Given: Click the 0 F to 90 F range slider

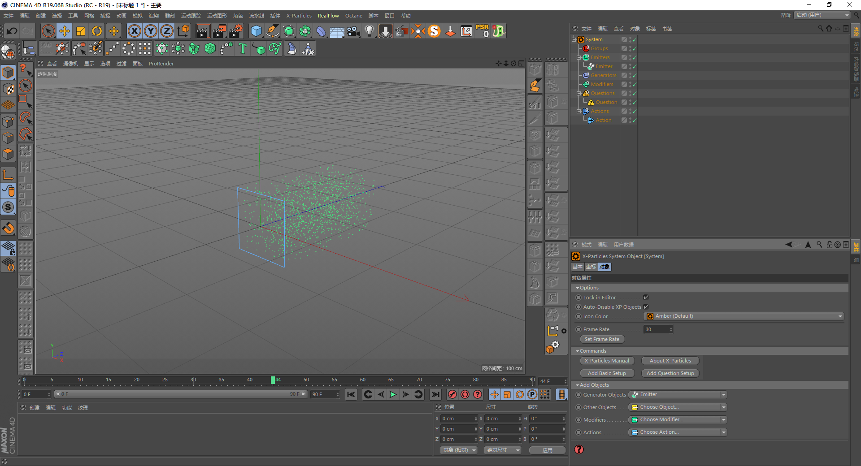Looking at the screenshot, I should coord(181,394).
